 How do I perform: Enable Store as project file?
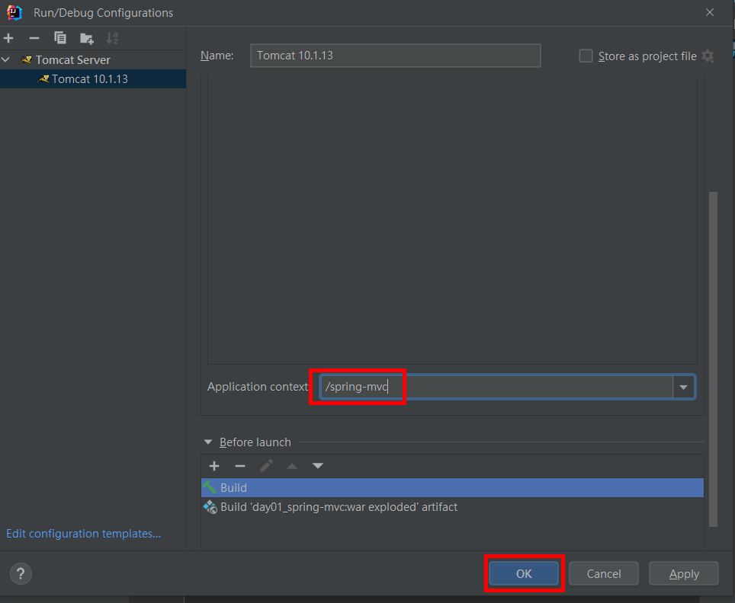pos(586,56)
